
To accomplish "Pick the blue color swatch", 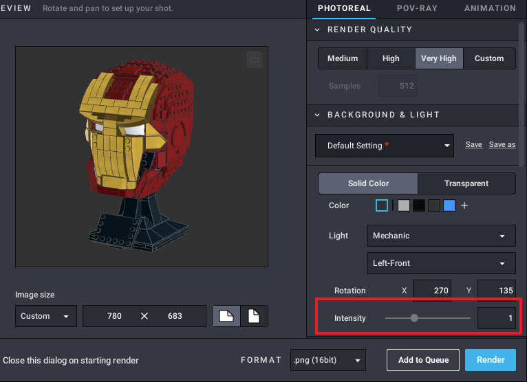I will point(449,205).
